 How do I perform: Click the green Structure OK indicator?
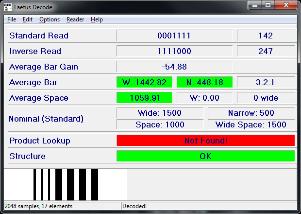click(205, 156)
